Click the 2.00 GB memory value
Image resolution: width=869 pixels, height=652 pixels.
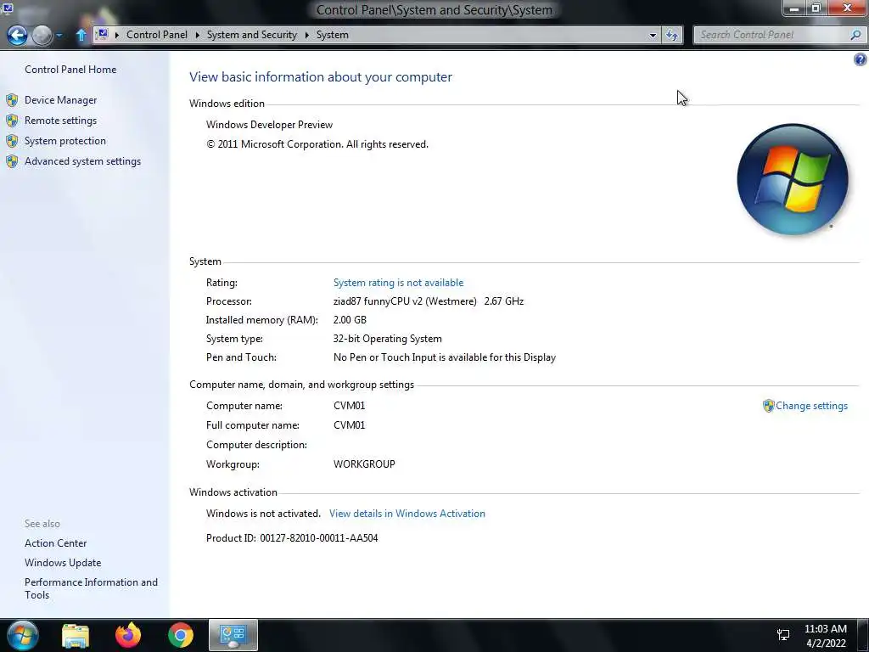[x=350, y=320]
